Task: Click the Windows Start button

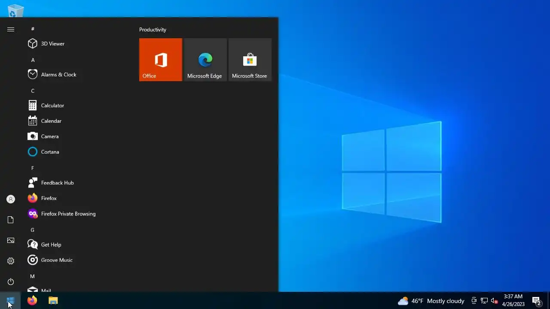Action: point(10,300)
